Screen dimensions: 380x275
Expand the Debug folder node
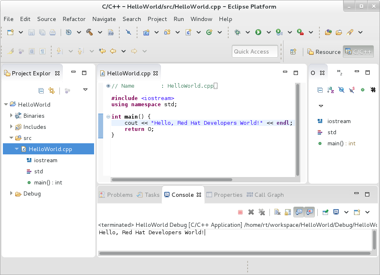[x=11, y=193]
